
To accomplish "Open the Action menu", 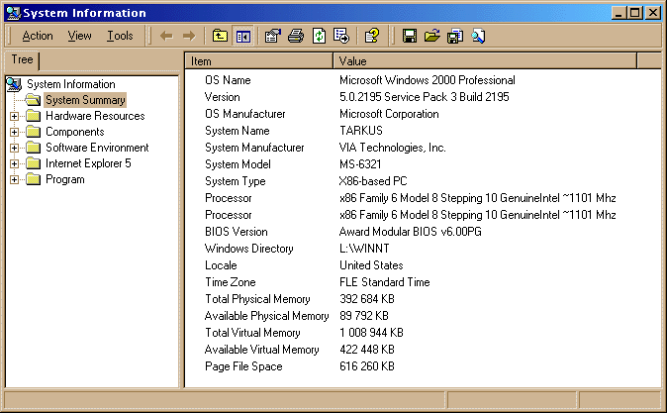I will click(x=38, y=36).
